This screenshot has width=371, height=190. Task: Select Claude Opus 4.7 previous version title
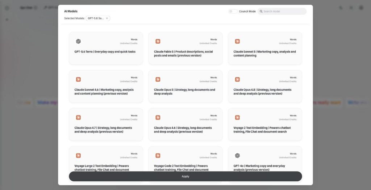pyautogui.click(x=103, y=130)
